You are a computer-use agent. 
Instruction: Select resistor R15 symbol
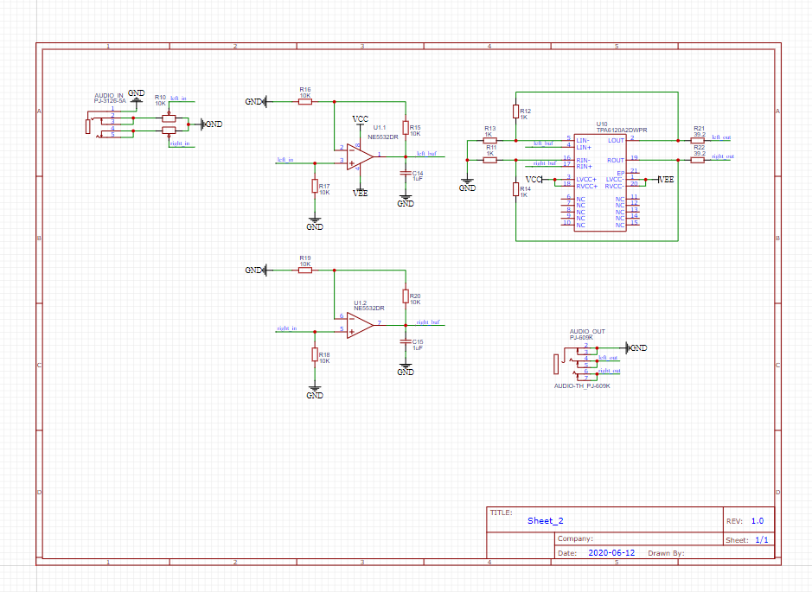coord(406,128)
